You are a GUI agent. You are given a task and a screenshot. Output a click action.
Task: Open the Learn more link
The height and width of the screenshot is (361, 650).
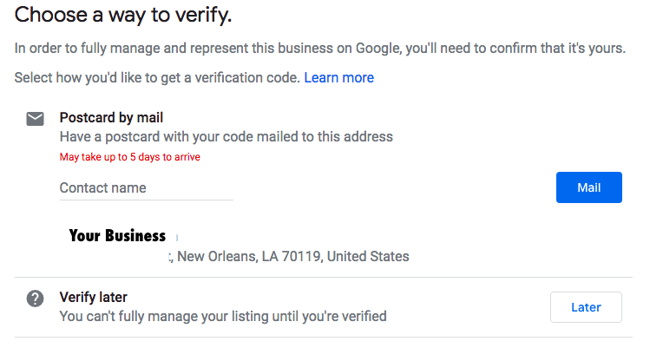click(x=338, y=78)
